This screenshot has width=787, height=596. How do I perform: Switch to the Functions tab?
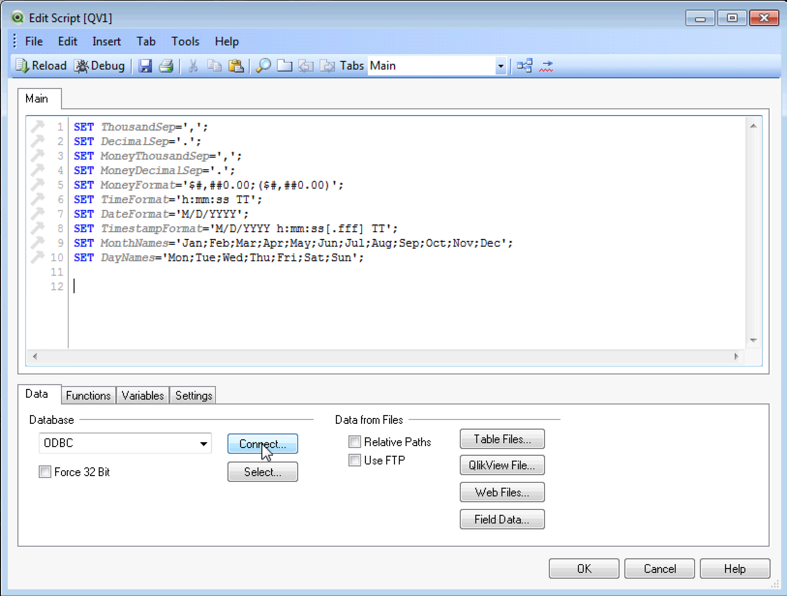click(89, 395)
